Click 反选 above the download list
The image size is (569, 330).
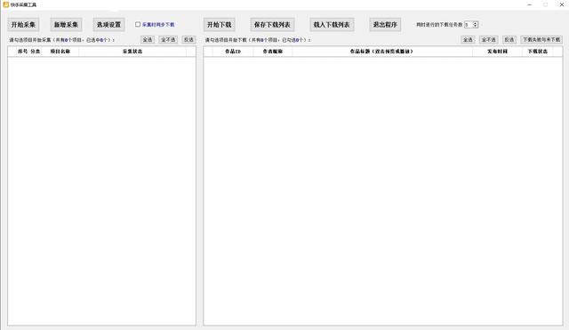tap(509, 39)
